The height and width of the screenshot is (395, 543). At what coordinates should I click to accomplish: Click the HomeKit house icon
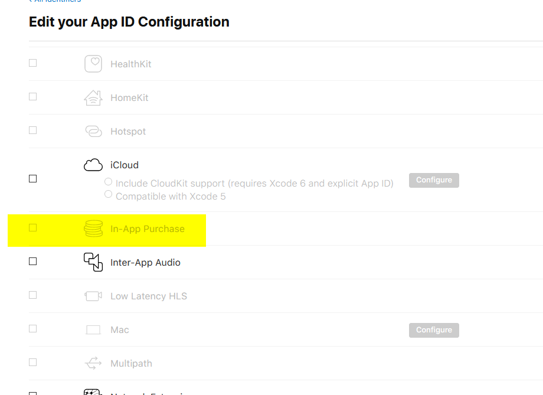(93, 97)
